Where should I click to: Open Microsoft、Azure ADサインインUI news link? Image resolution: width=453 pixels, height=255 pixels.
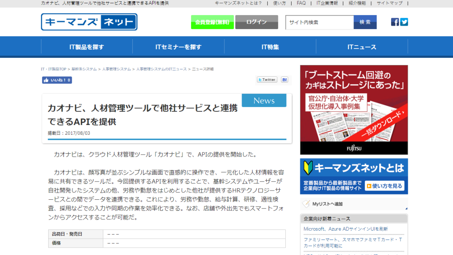click(x=346, y=229)
